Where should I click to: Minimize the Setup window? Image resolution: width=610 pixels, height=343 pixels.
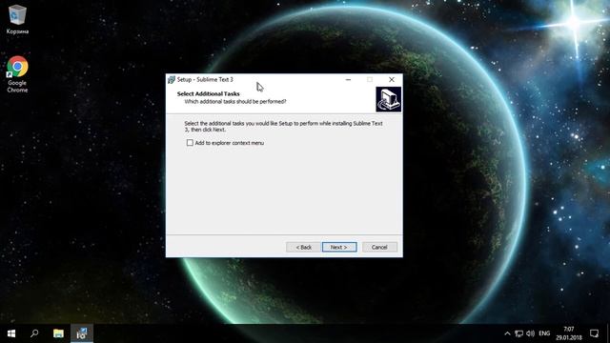coord(348,79)
